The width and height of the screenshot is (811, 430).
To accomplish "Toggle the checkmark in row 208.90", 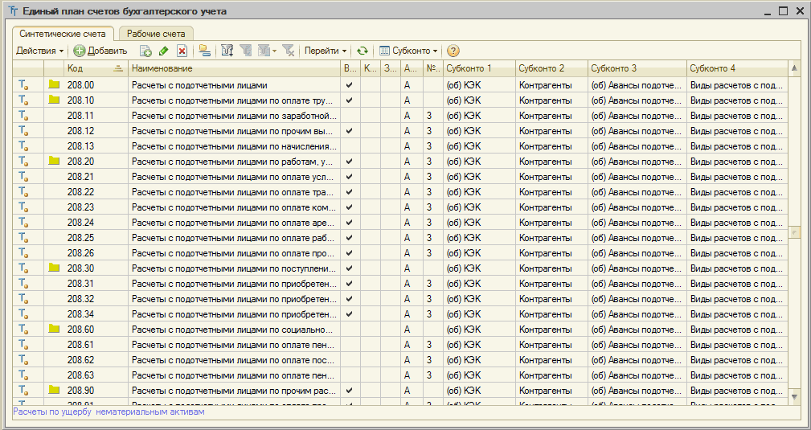I will click(x=349, y=390).
